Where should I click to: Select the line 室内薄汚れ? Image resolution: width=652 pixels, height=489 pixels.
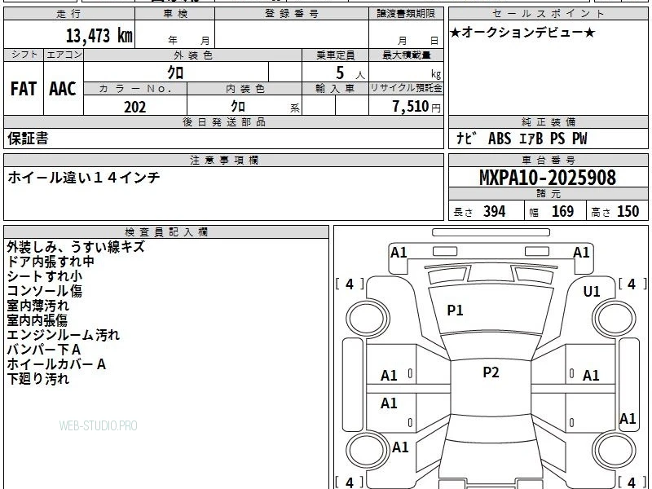[x=37, y=306]
